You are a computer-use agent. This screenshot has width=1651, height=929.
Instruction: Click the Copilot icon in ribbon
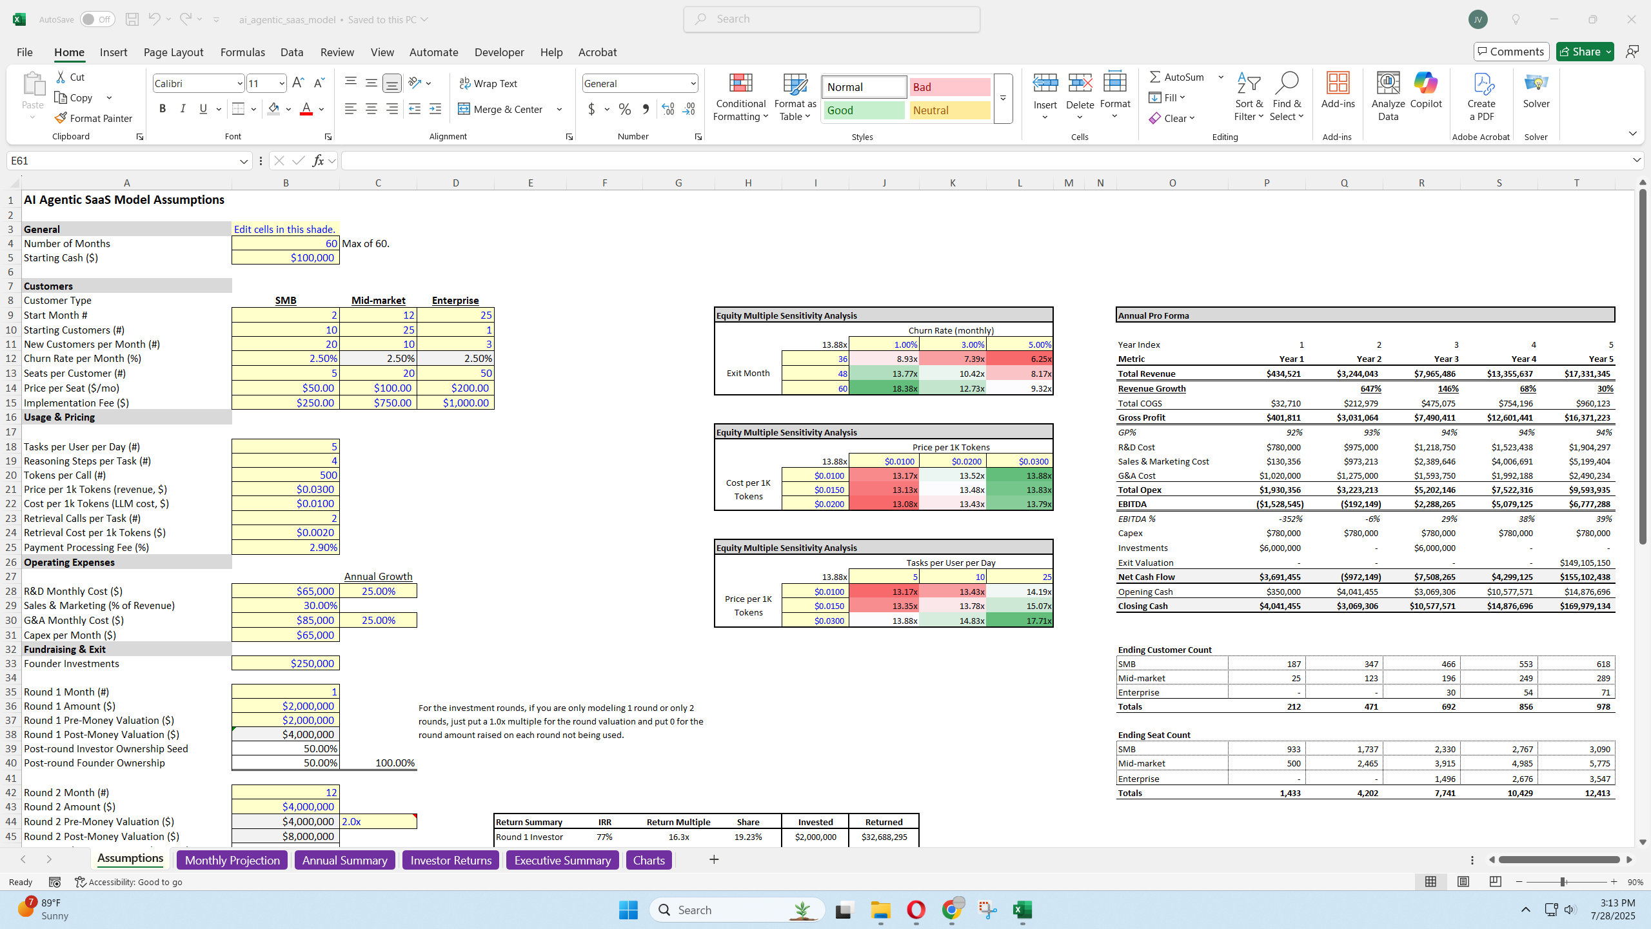click(1425, 84)
